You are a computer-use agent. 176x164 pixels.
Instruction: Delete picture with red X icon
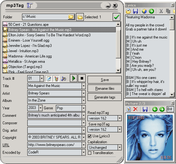pyautogui.click(x=135, y=109)
